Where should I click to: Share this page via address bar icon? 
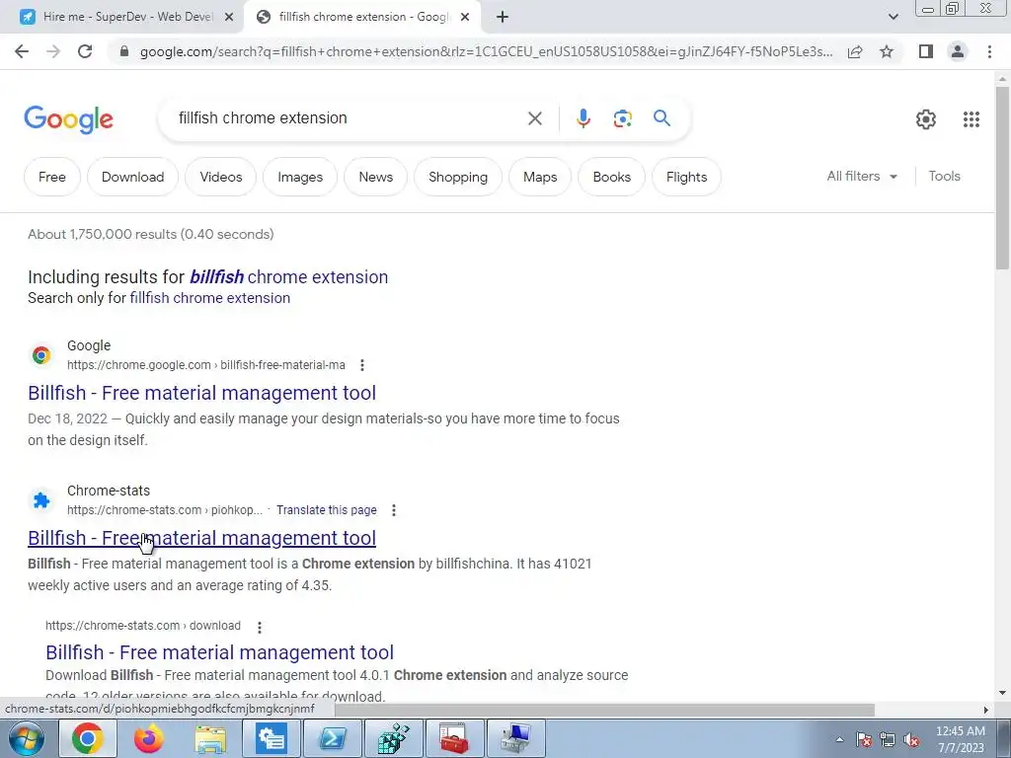[855, 51]
